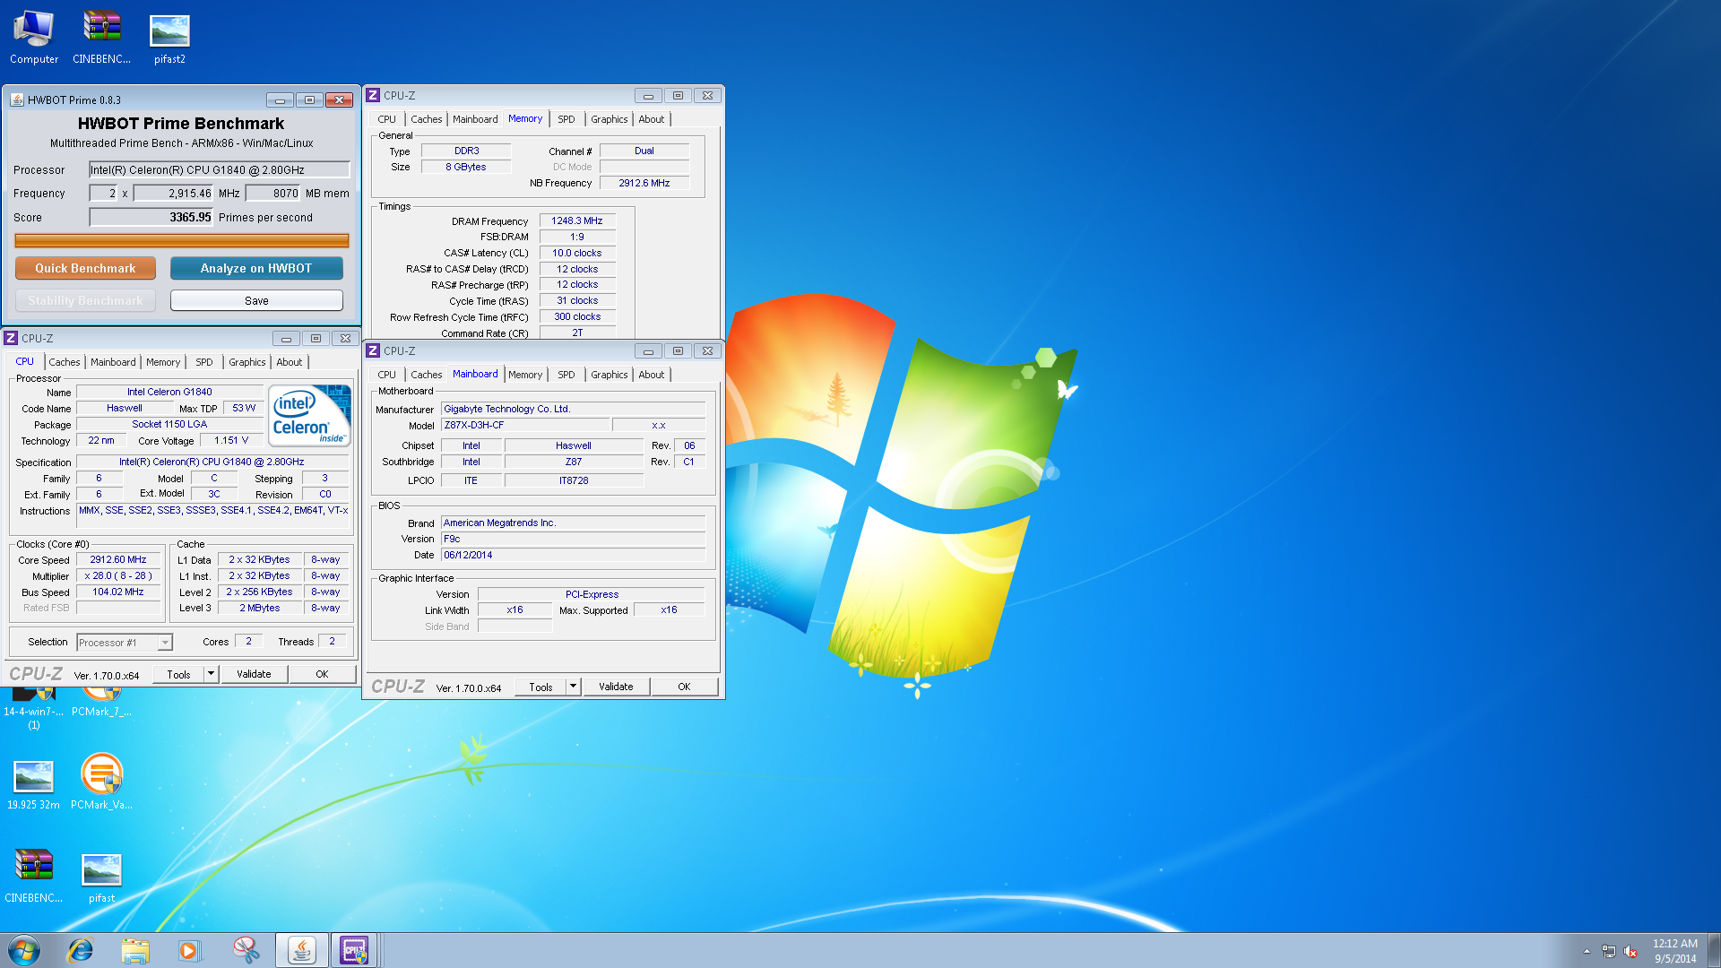
Task: Click the Core Voltage value 1.151 V
Action: pos(231,440)
